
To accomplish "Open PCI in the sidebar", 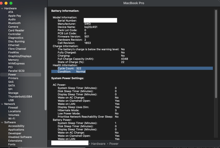I will tap(10, 67).
